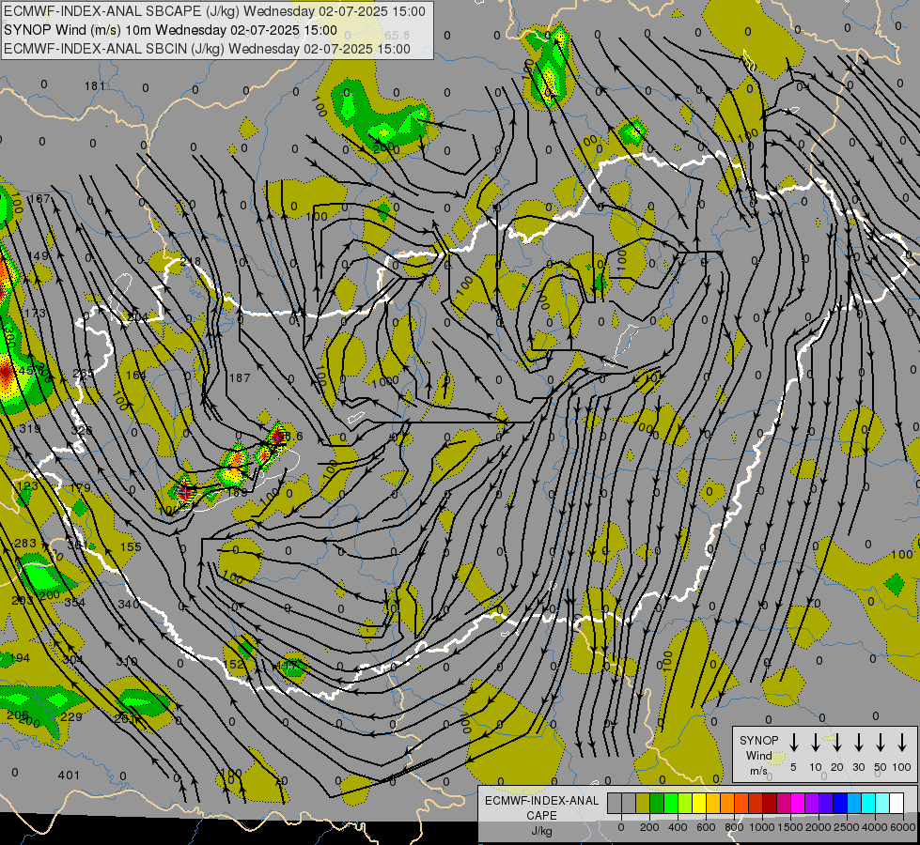Screen dimensions: 920x845
Task: Click the map value 155
Action: pos(131,547)
